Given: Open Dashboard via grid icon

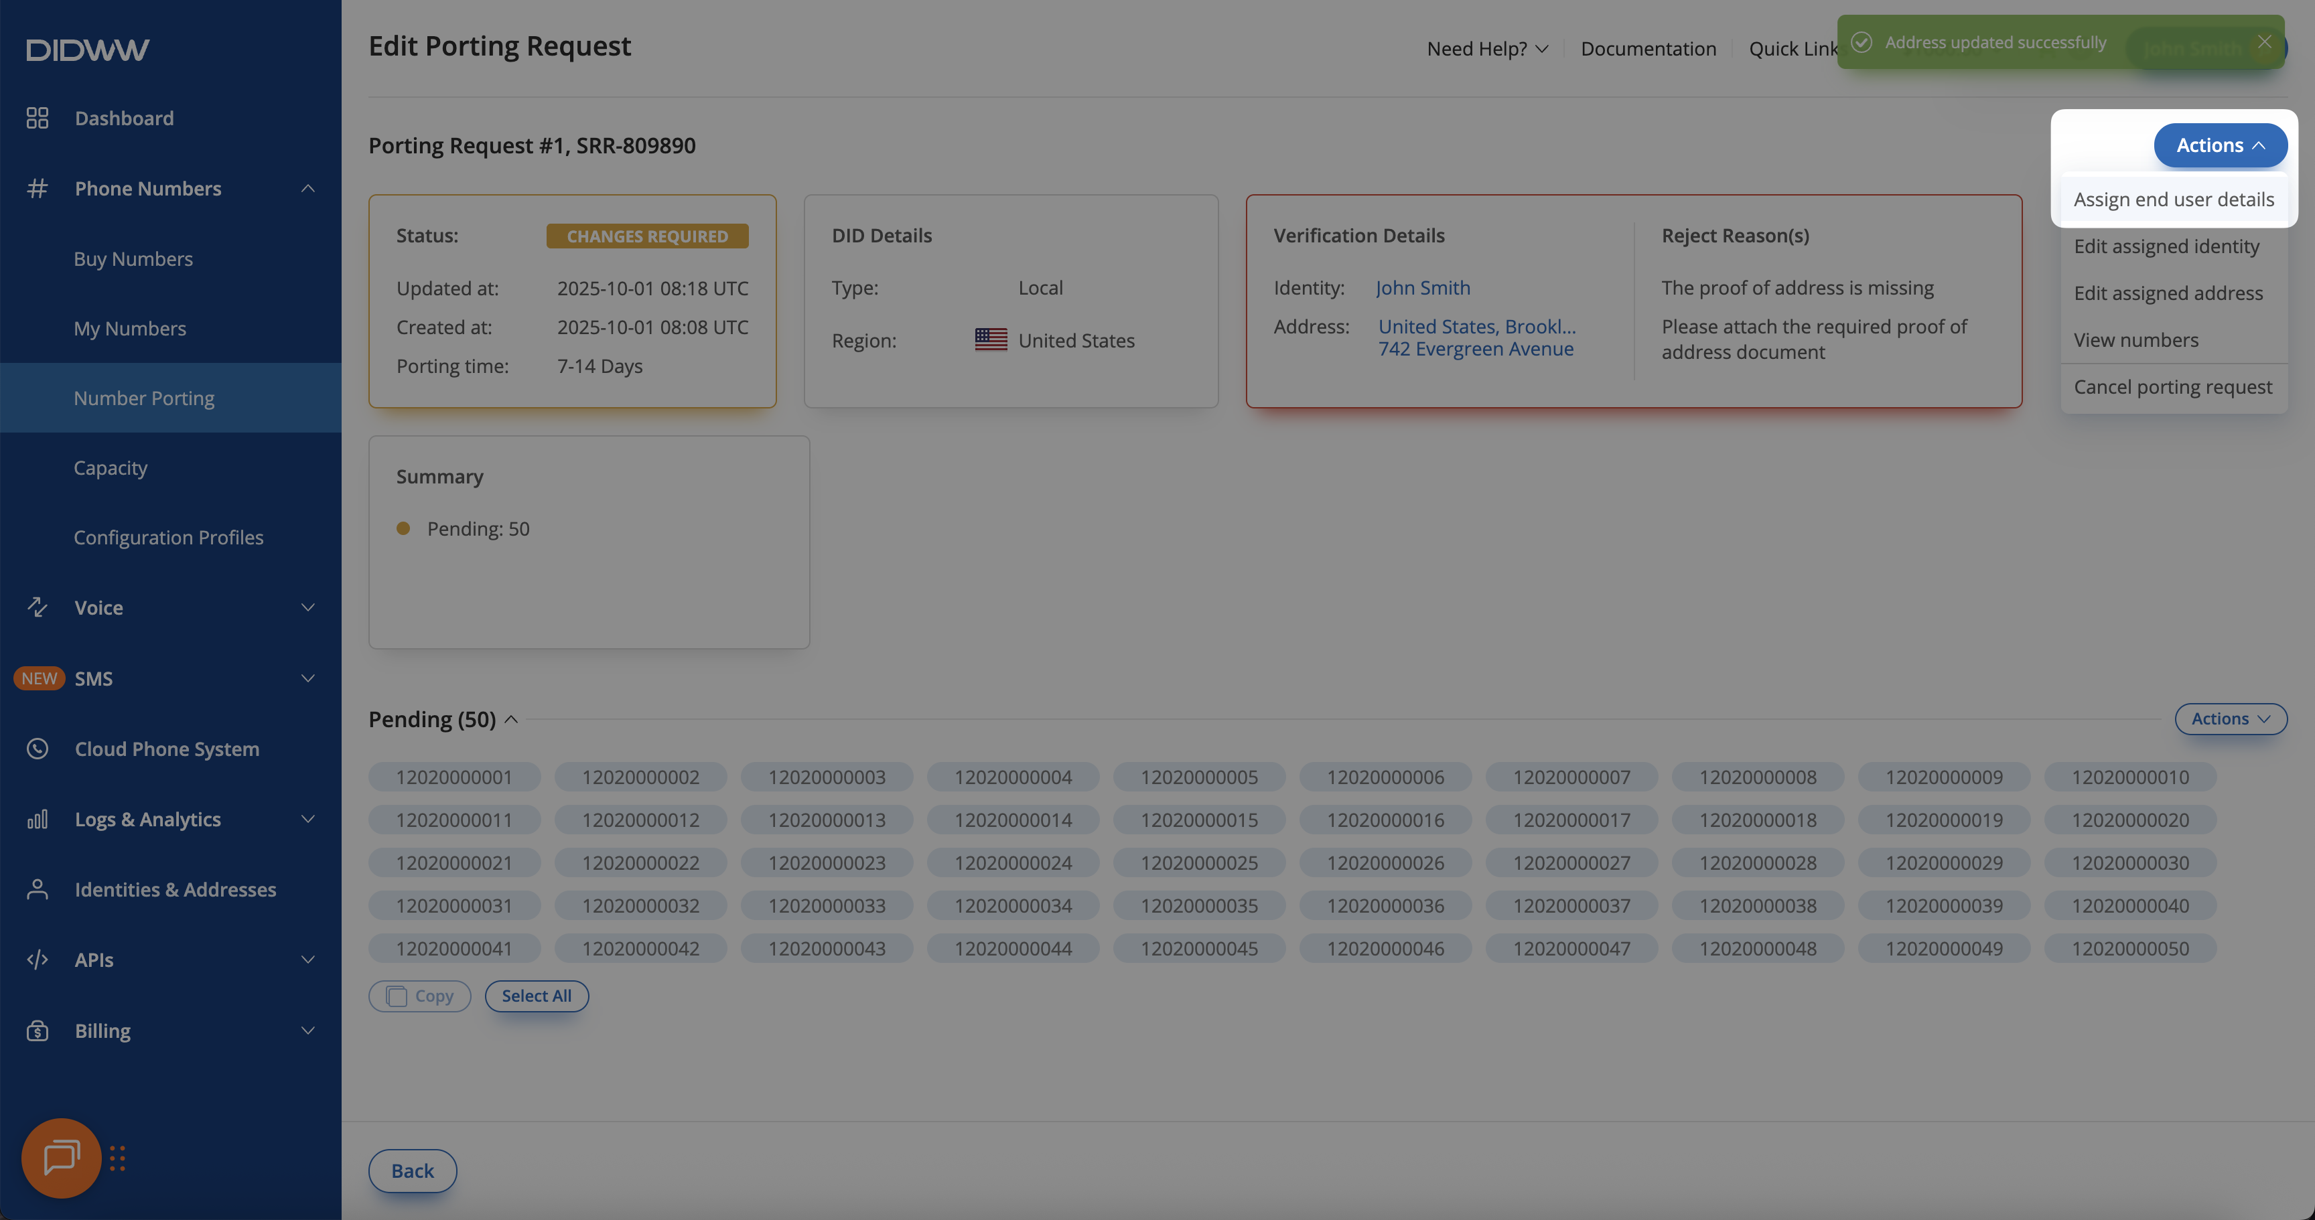Looking at the screenshot, I should click(37, 118).
